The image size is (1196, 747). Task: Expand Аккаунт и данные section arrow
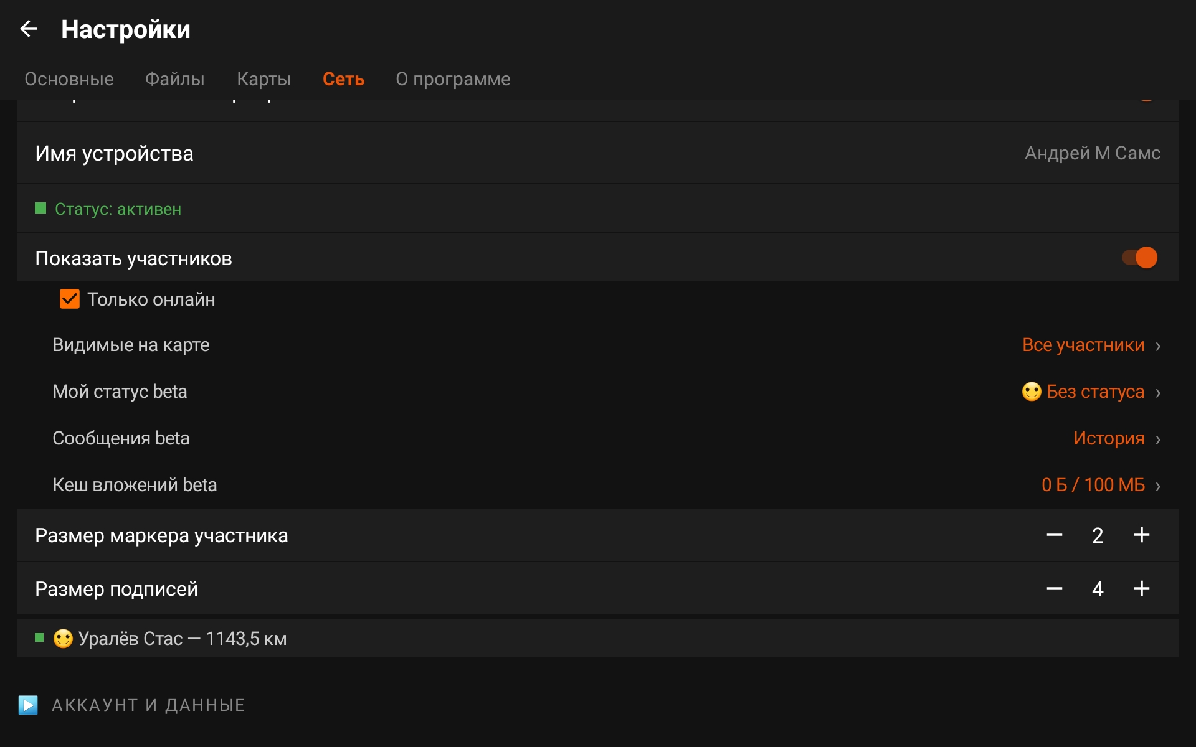[28, 705]
